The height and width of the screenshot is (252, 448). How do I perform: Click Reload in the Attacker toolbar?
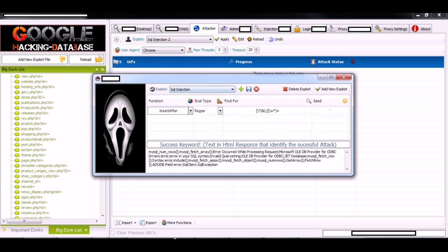(x=255, y=39)
